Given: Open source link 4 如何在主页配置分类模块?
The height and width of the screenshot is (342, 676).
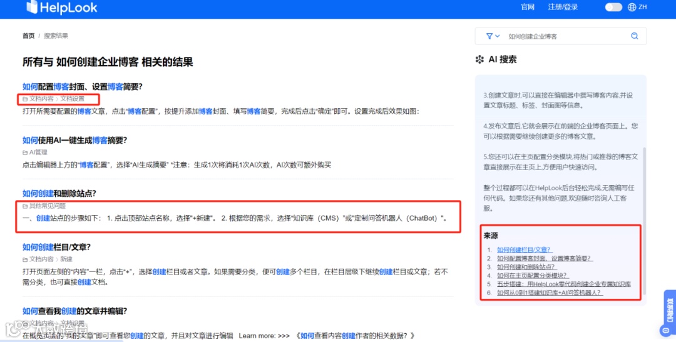Looking at the screenshot, I should (533, 275).
